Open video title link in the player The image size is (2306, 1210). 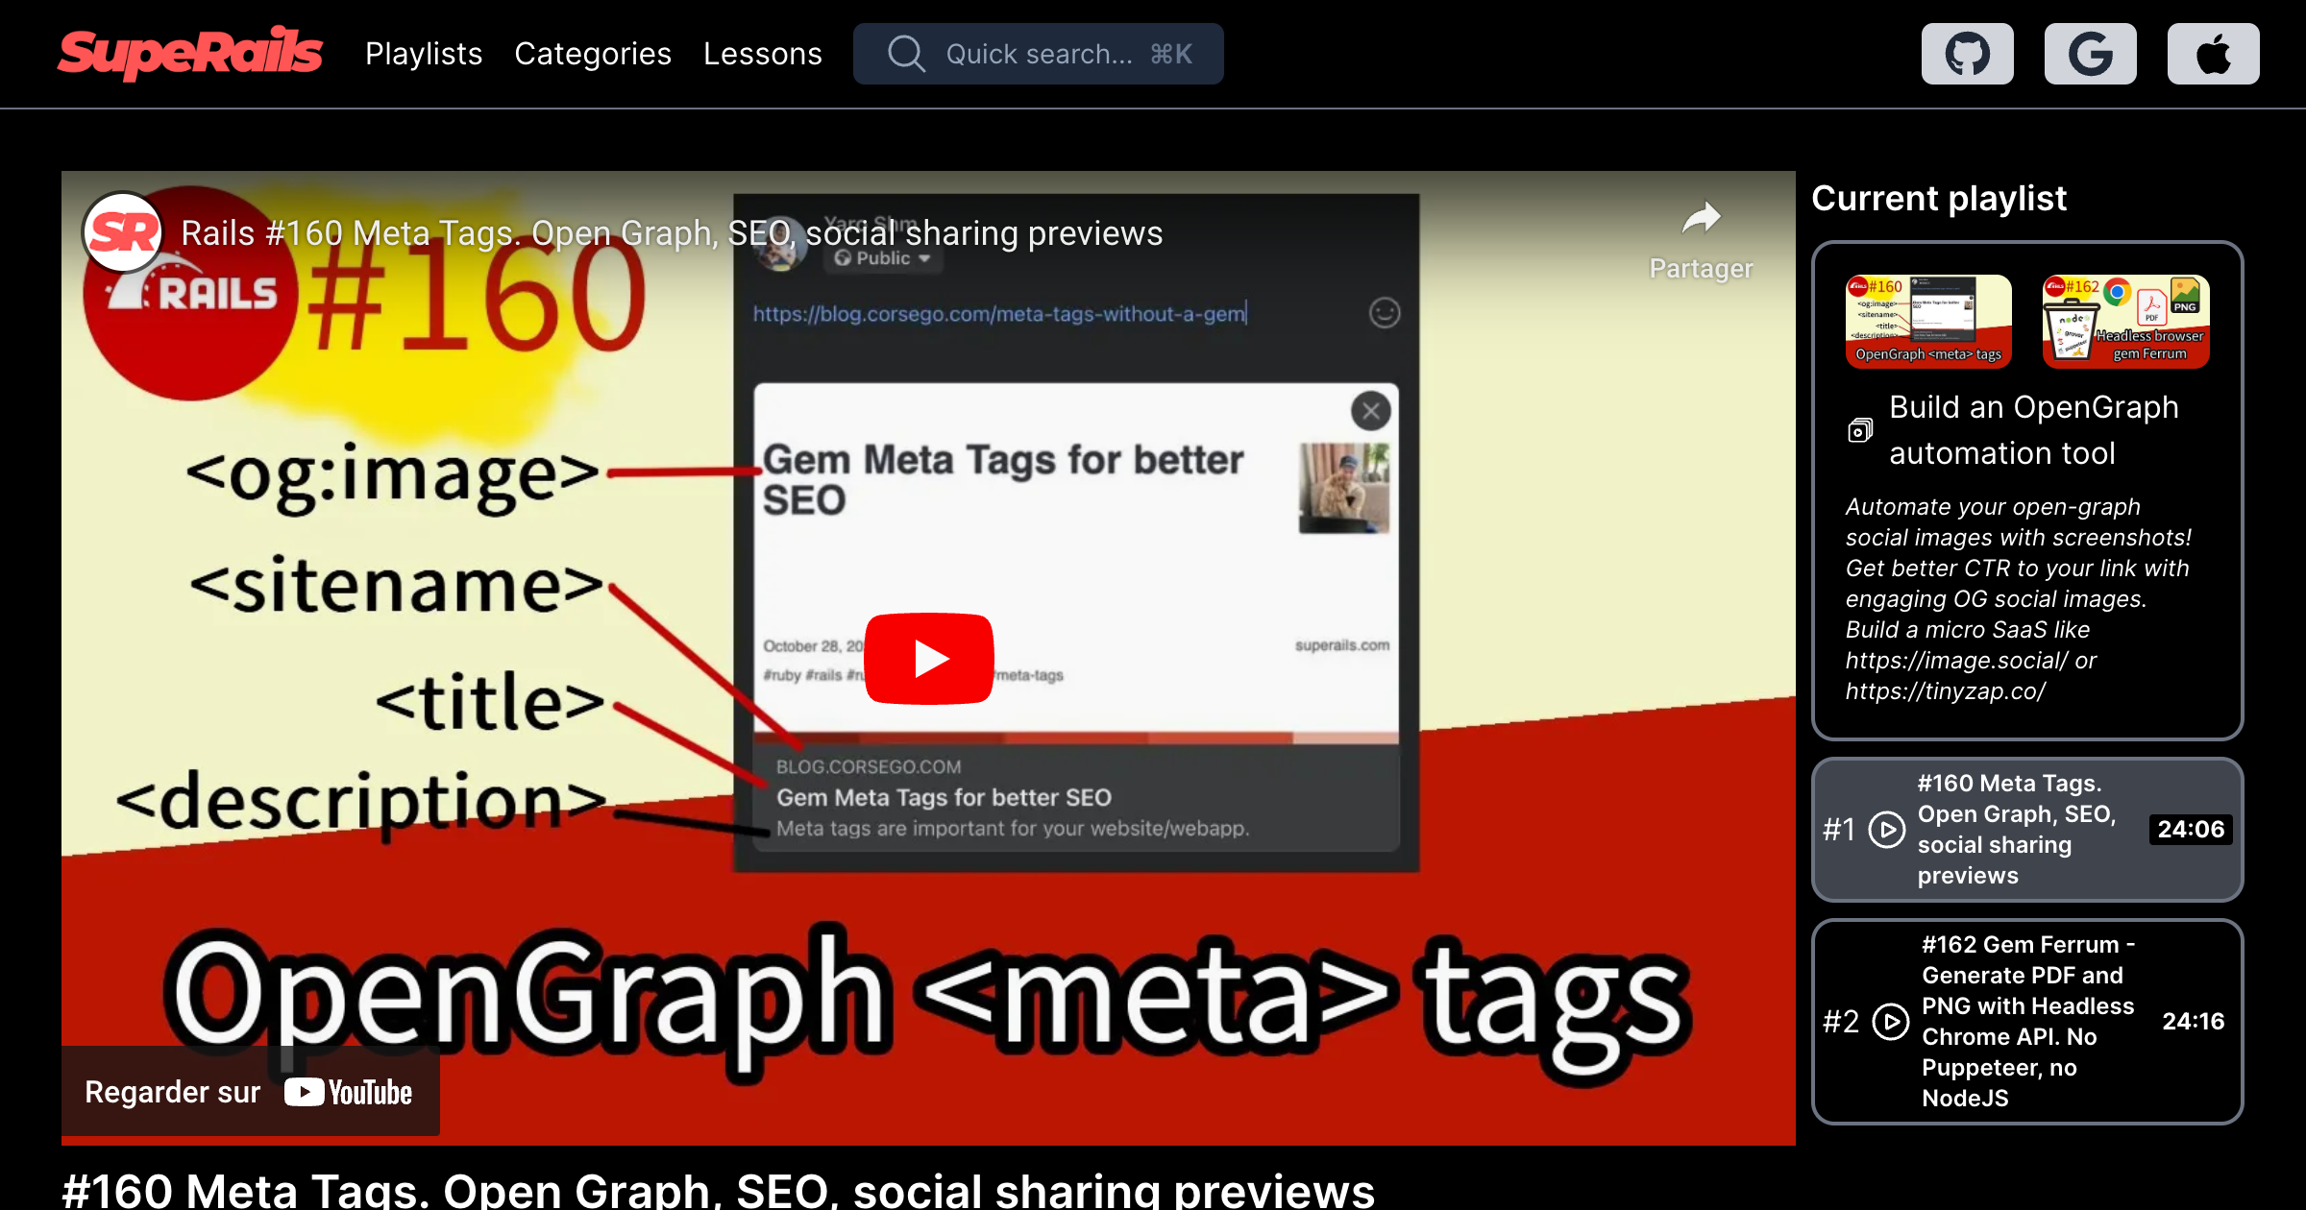672,233
